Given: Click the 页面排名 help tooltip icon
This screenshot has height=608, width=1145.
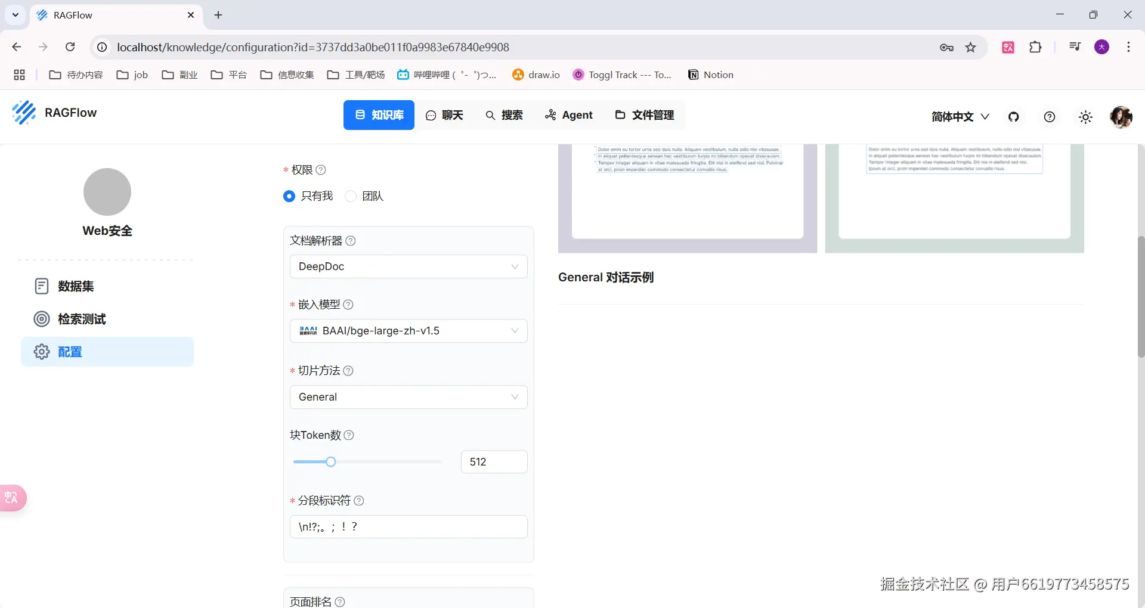Looking at the screenshot, I should (340, 602).
